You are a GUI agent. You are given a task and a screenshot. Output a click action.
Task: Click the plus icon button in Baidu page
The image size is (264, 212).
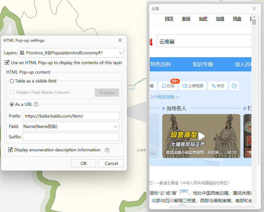point(234,86)
